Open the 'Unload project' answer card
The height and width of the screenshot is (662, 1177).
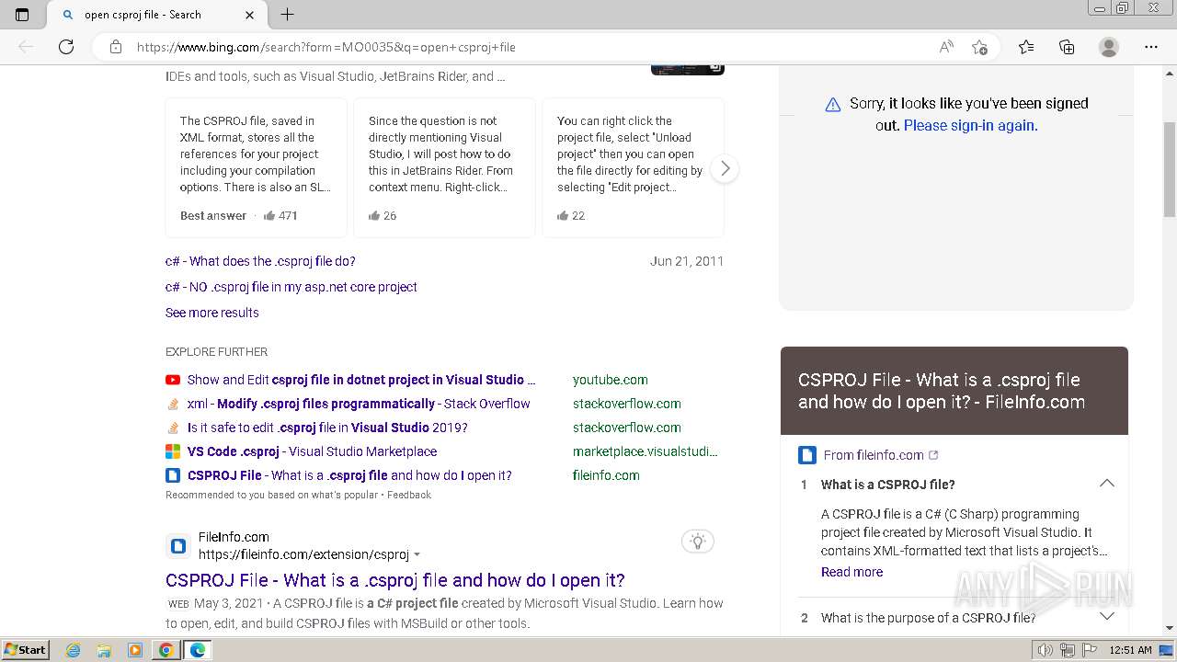[x=633, y=168]
